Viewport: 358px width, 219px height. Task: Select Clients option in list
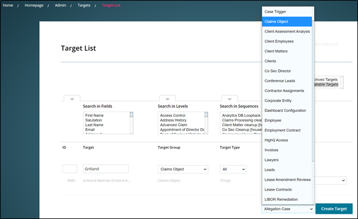pos(287,61)
